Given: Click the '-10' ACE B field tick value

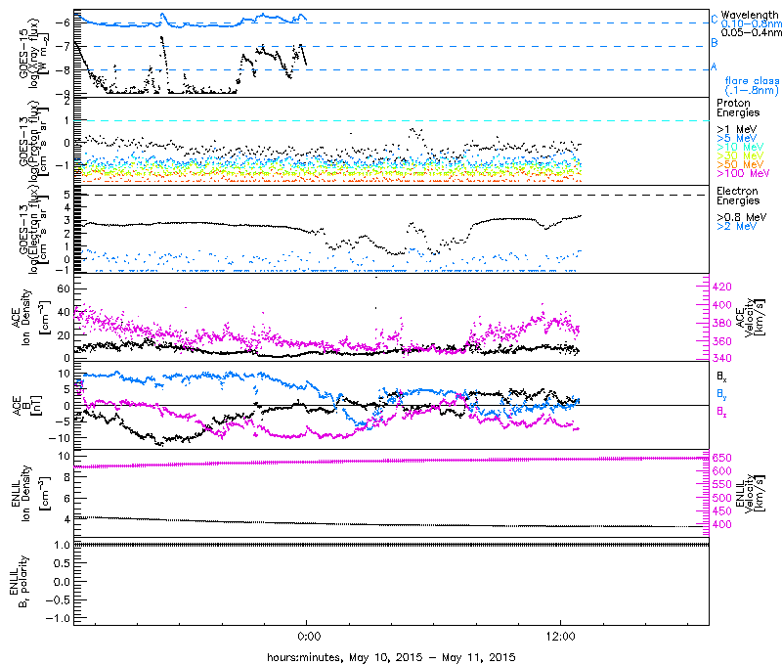Looking at the screenshot, I should [x=59, y=437].
